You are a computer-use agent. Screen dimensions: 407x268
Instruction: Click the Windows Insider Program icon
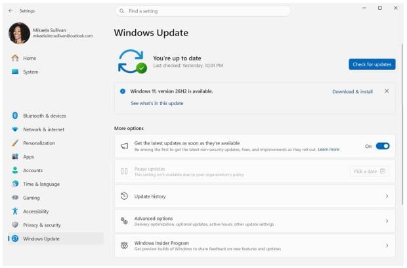pos(124,246)
